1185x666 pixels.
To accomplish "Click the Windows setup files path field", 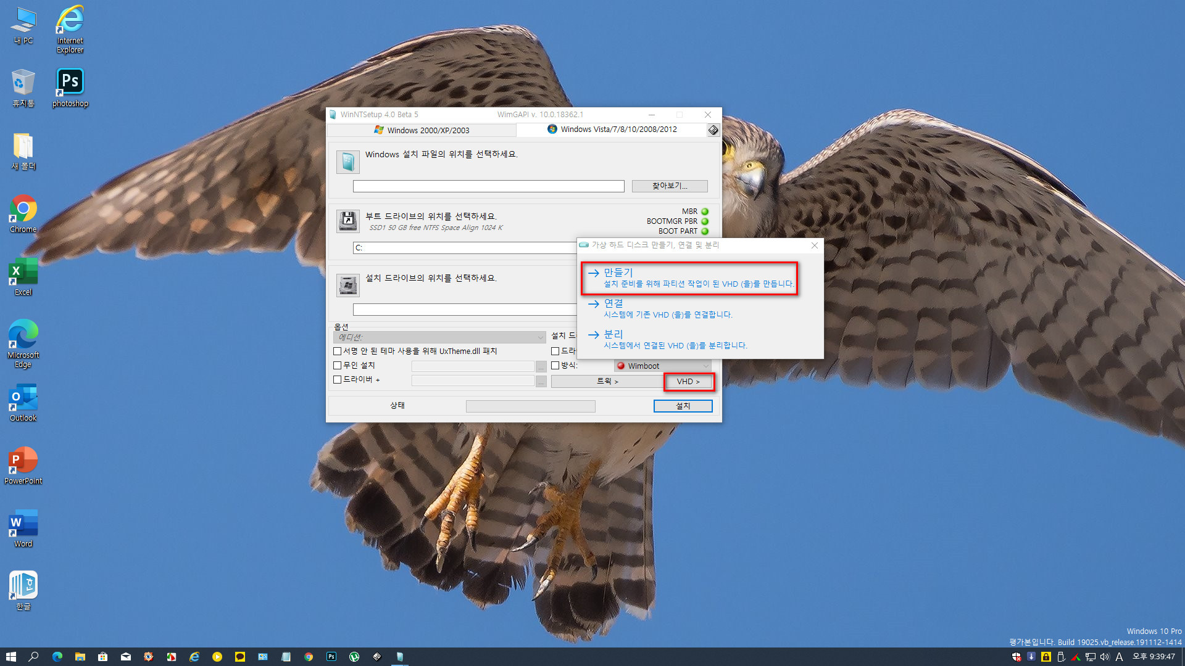I will click(x=488, y=186).
